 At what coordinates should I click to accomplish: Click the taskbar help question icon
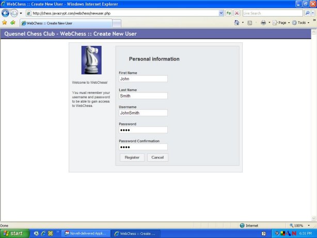pos(263,233)
